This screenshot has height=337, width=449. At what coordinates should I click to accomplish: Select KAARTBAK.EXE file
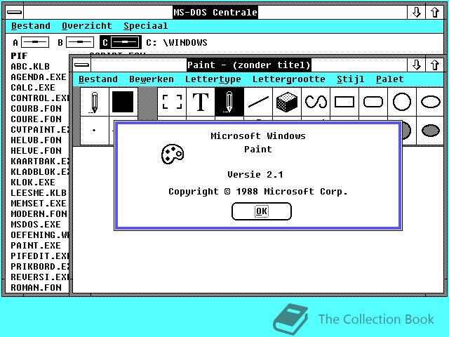coord(40,161)
